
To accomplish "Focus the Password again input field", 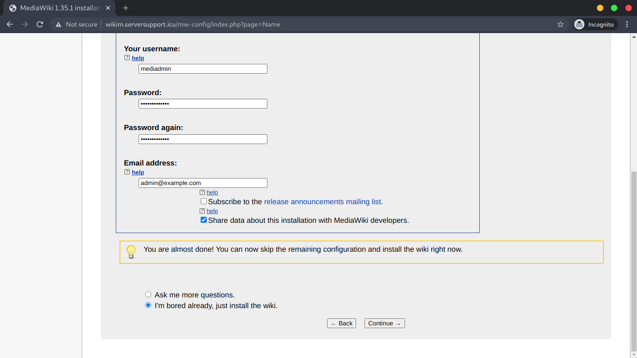I will coord(203,139).
